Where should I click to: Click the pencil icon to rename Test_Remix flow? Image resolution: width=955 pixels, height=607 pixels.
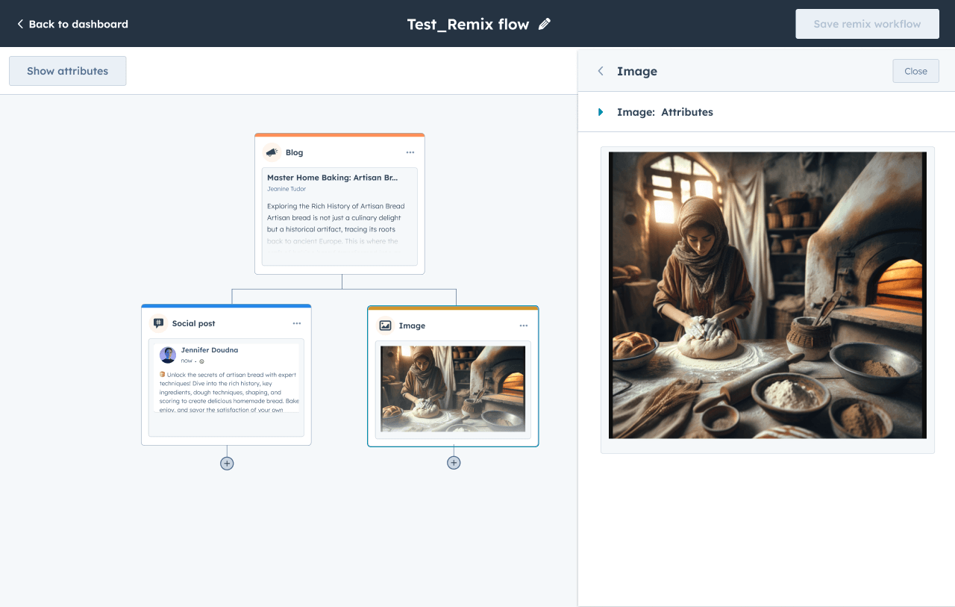(x=545, y=24)
